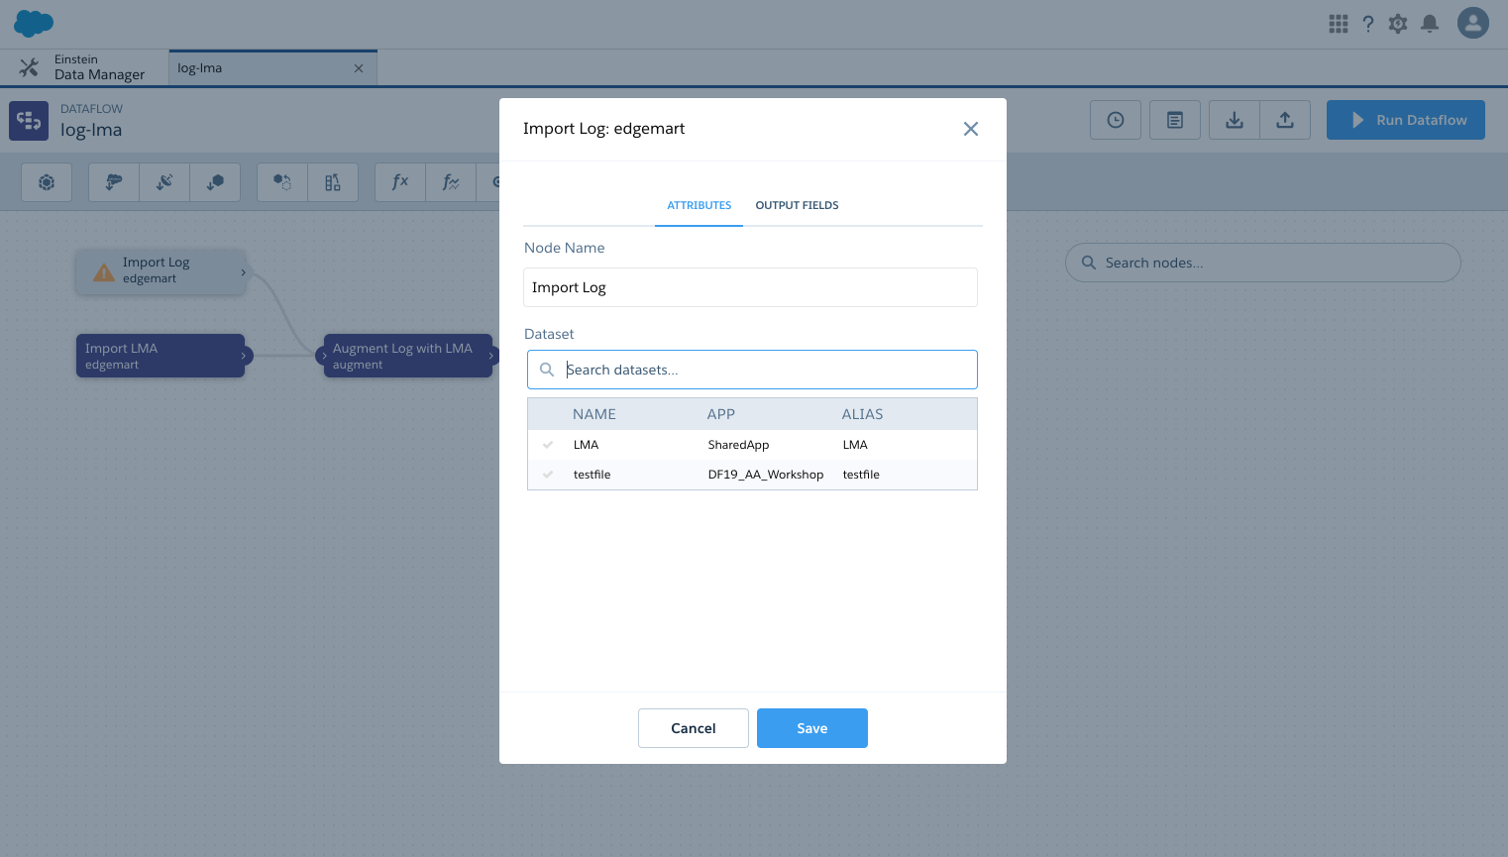Select the log-lma workspace tab

tap(273, 68)
